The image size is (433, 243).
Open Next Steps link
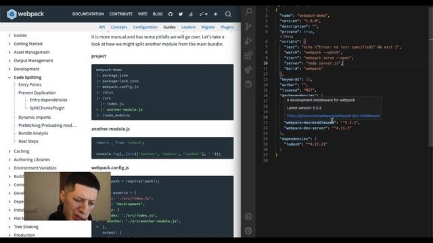28,141
